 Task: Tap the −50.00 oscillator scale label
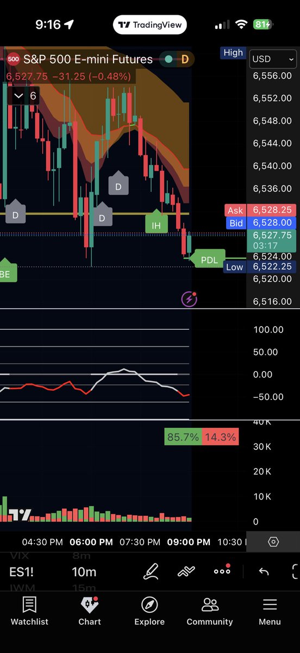[268, 397]
